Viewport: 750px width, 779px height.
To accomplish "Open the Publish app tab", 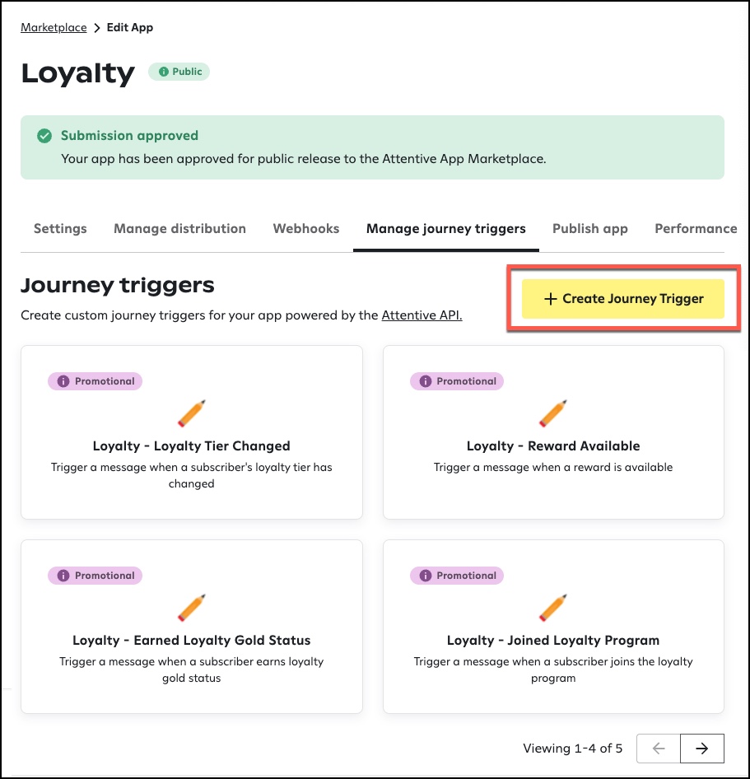I will [x=589, y=229].
